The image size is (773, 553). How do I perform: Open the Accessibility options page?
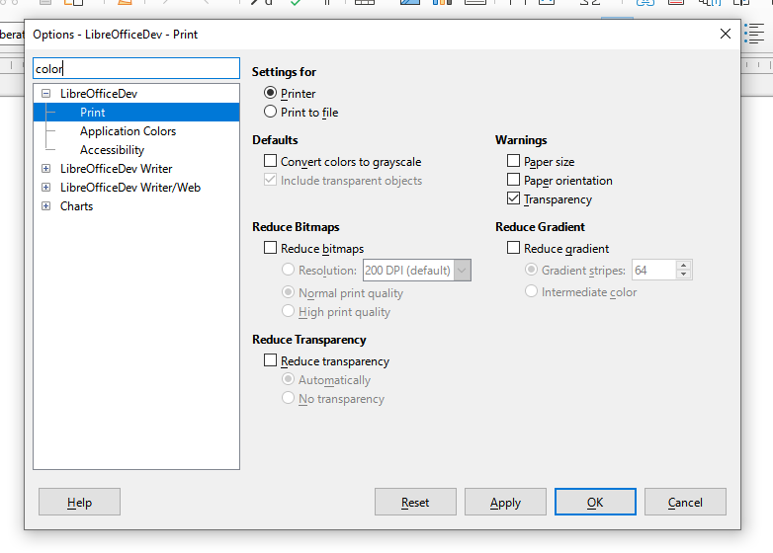112,150
